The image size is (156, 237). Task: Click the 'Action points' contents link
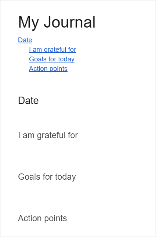(x=48, y=69)
